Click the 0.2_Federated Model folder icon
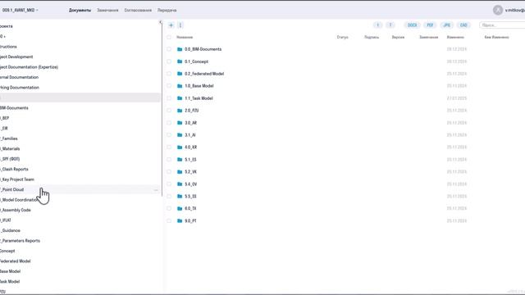The width and height of the screenshot is (525, 295). 180,74
